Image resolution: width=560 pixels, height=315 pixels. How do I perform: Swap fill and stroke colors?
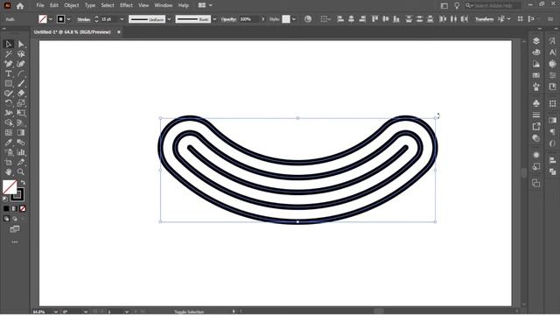pos(23,183)
